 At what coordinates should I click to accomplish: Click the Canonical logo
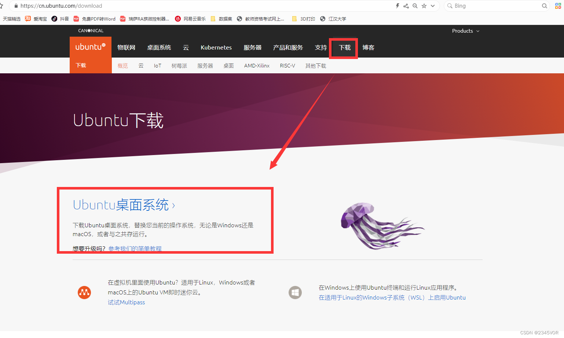point(91,31)
